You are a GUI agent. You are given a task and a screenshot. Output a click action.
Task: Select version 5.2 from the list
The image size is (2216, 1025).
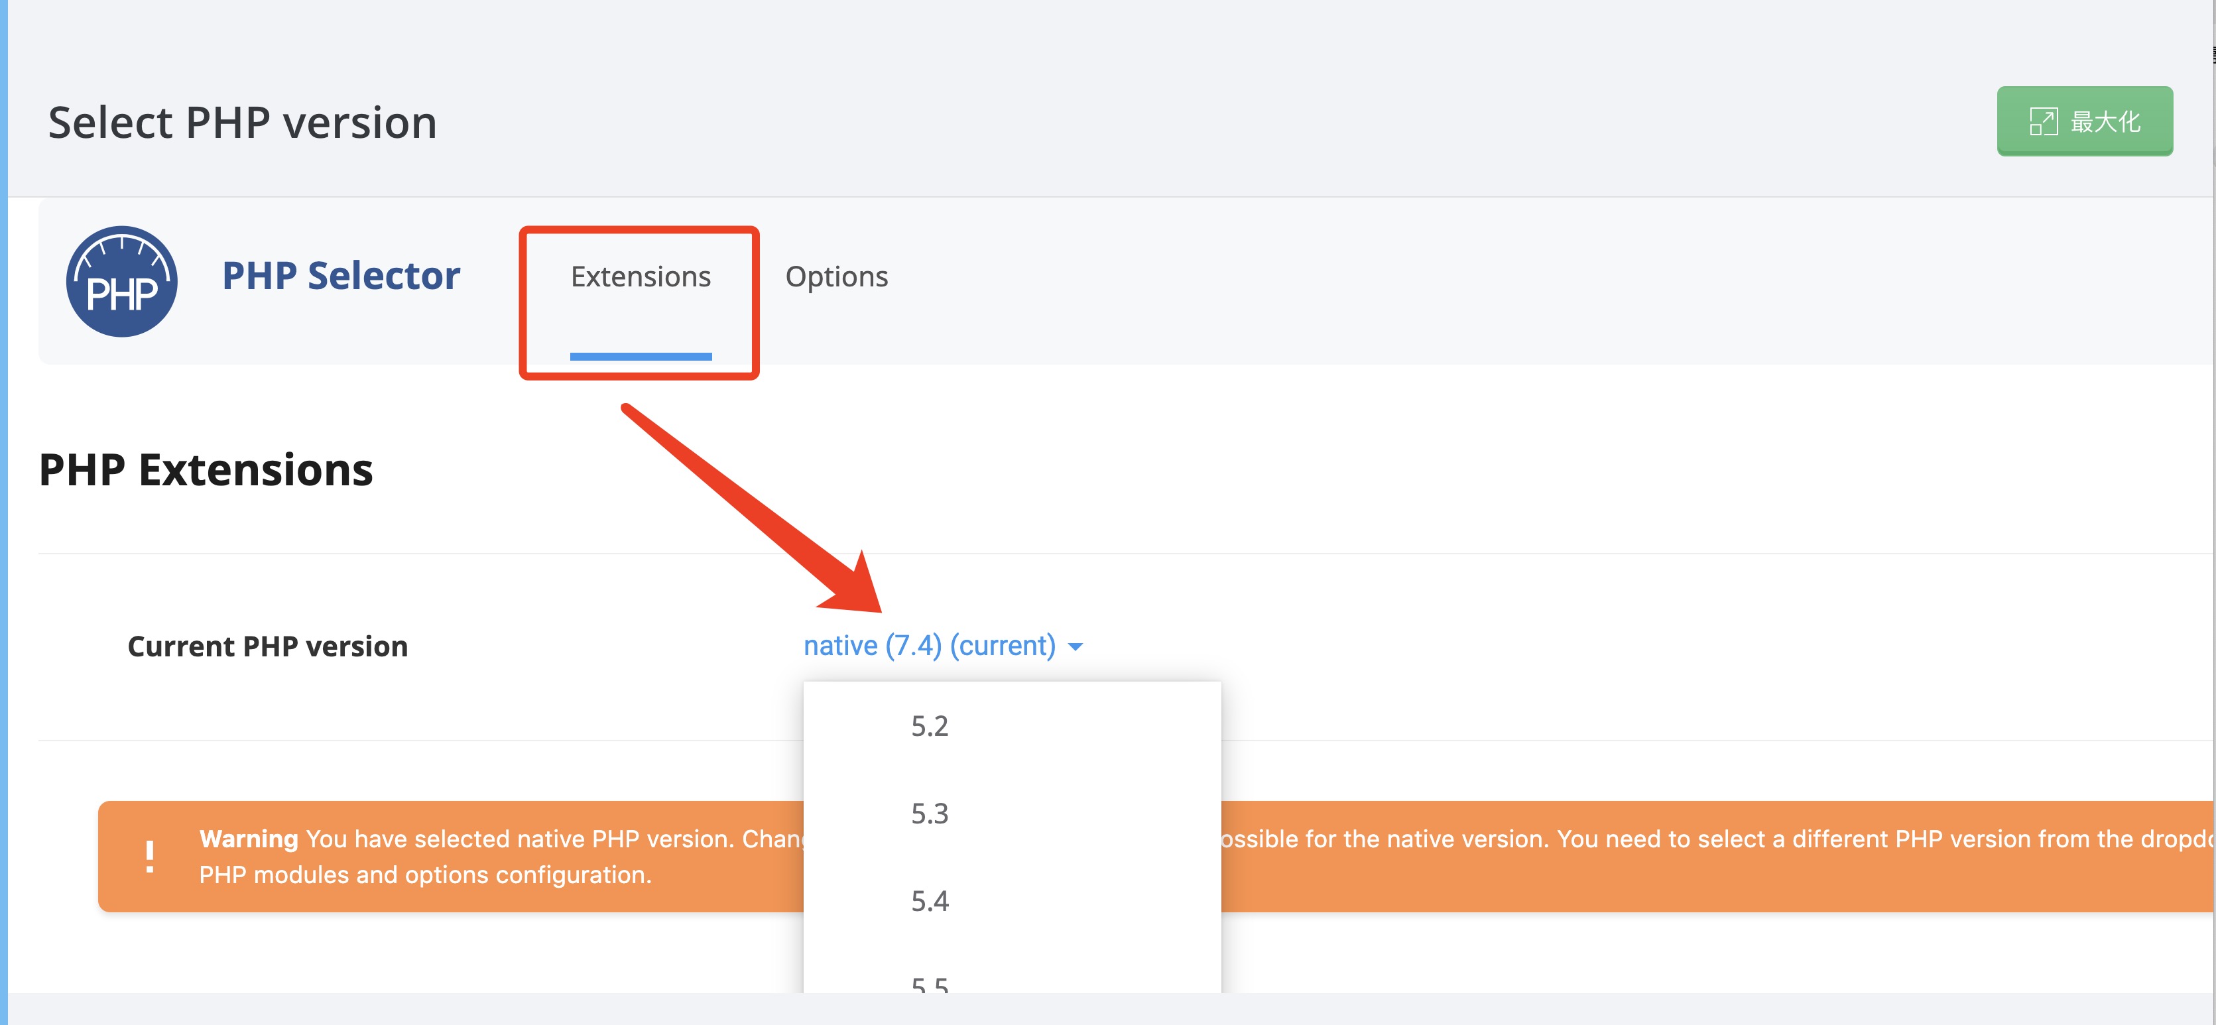[x=929, y=726]
